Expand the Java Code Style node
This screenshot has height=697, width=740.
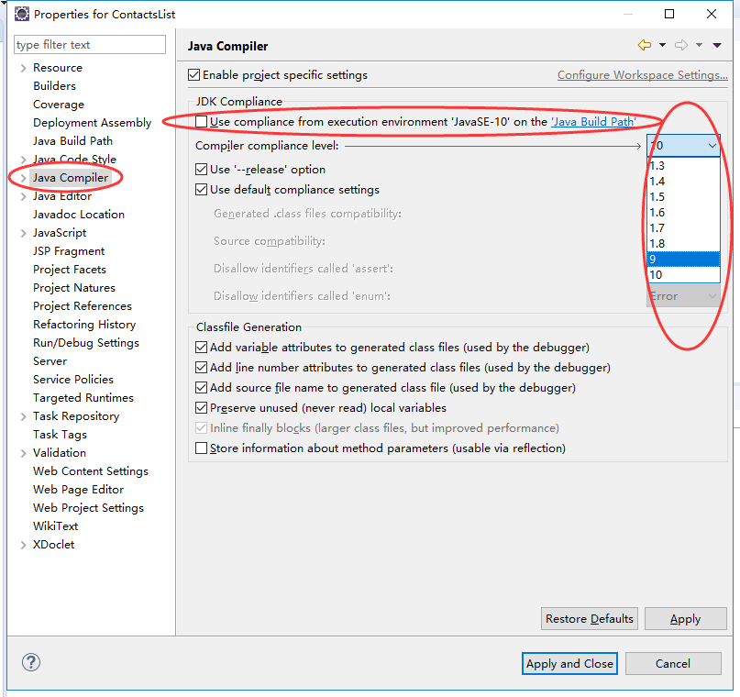click(x=23, y=160)
